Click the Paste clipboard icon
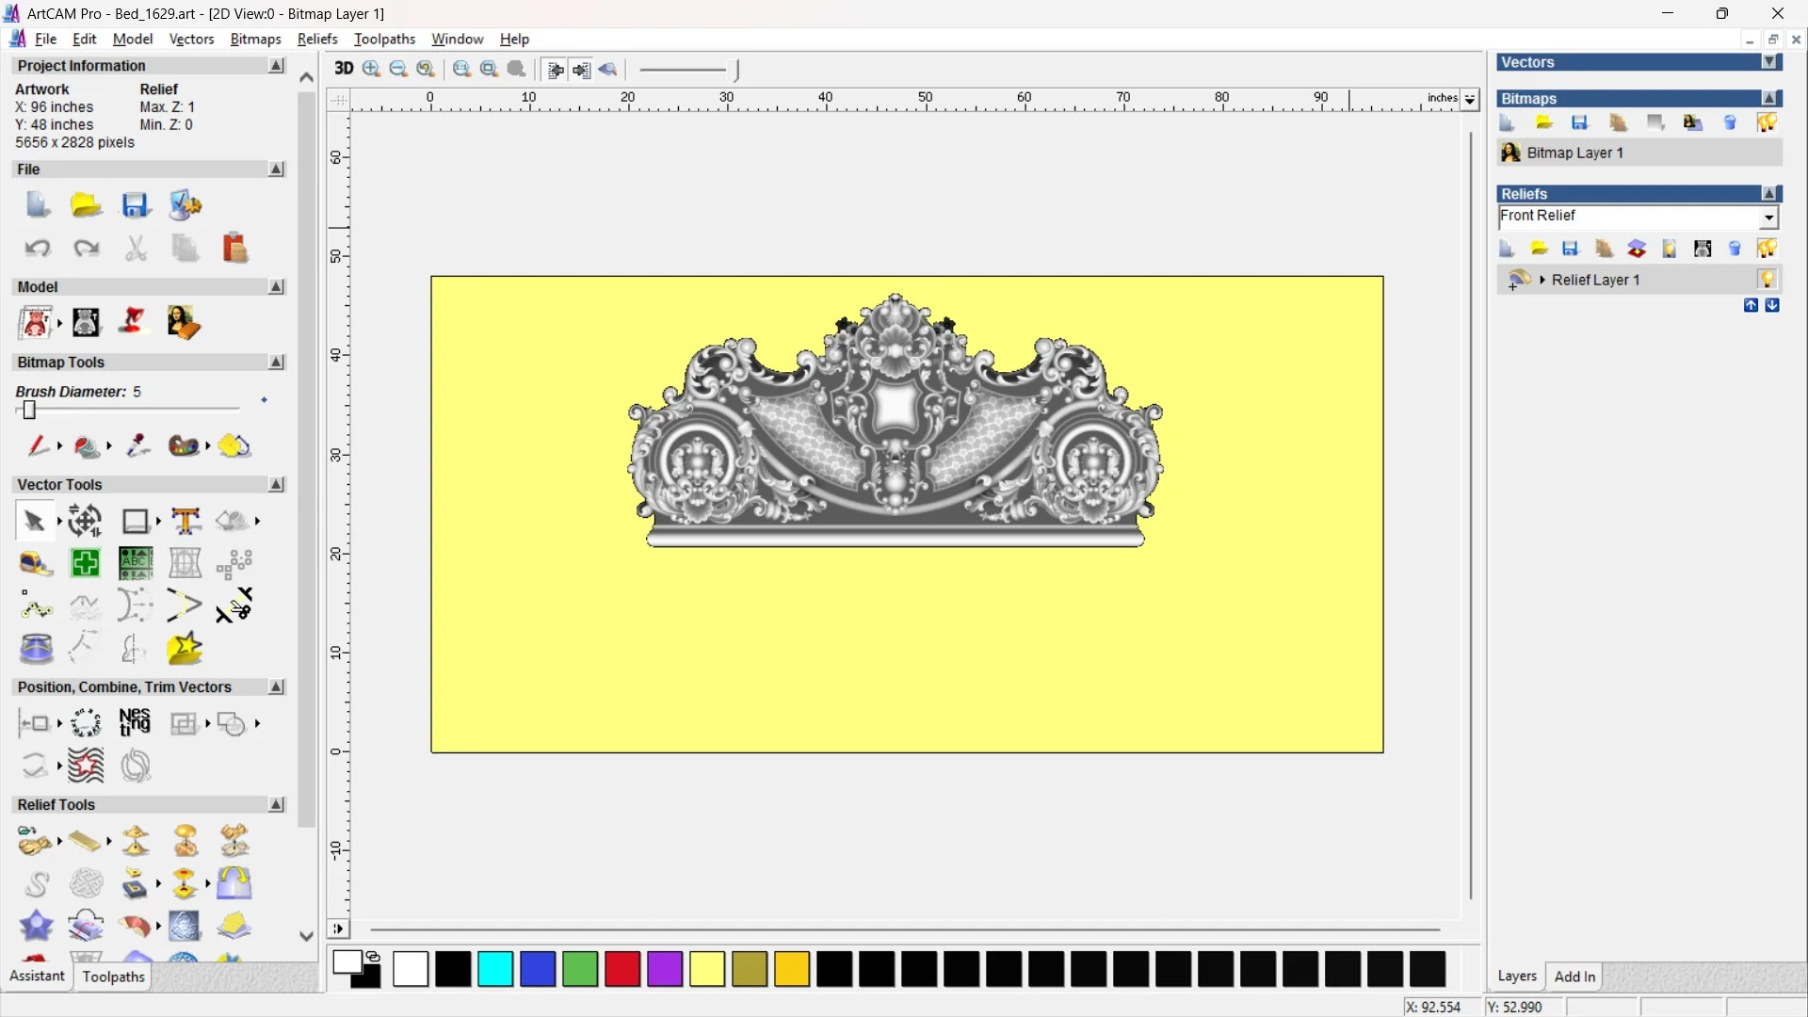The image size is (1808, 1017). tap(234, 248)
